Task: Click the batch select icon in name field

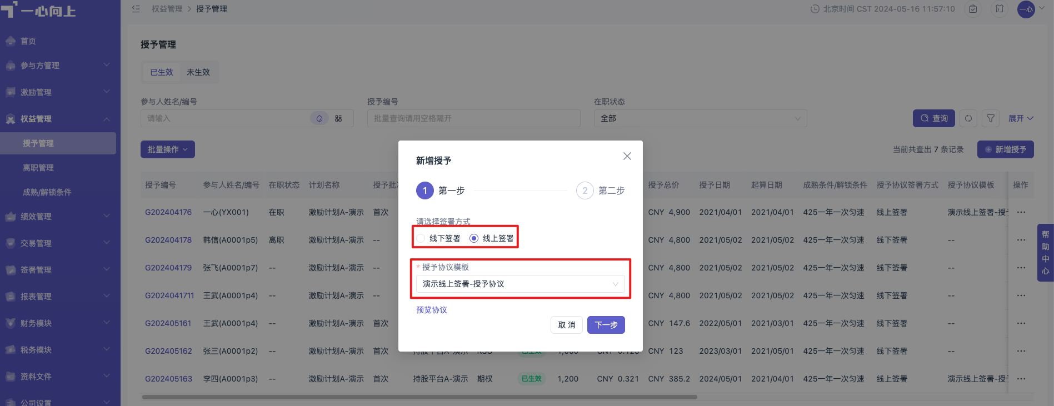Action: (x=338, y=118)
